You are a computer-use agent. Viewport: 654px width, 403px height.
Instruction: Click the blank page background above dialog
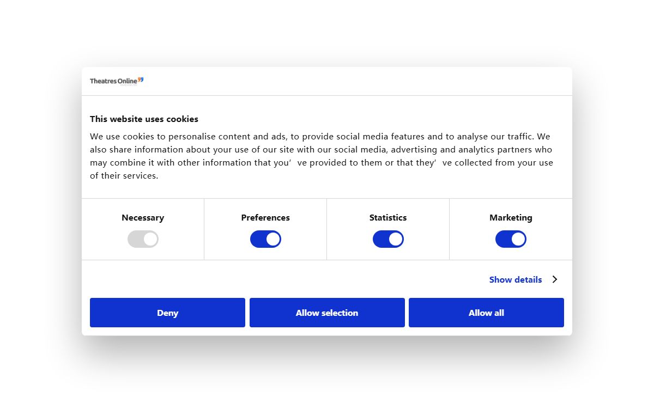pyautogui.click(x=327, y=33)
